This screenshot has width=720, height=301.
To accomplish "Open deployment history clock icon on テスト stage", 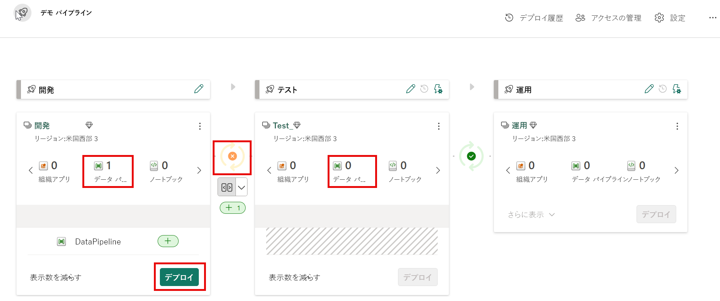I will pos(424,89).
